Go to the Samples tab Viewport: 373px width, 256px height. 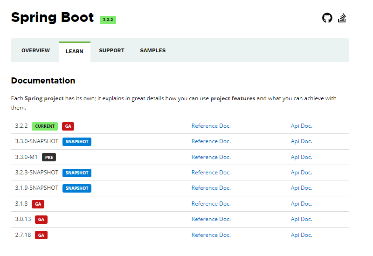click(x=153, y=50)
